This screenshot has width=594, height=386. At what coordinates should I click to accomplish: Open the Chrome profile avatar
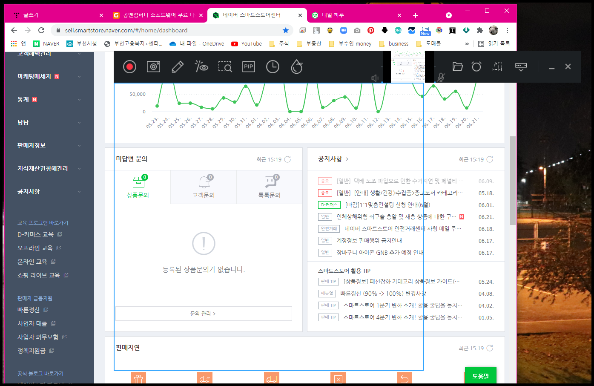(x=494, y=30)
